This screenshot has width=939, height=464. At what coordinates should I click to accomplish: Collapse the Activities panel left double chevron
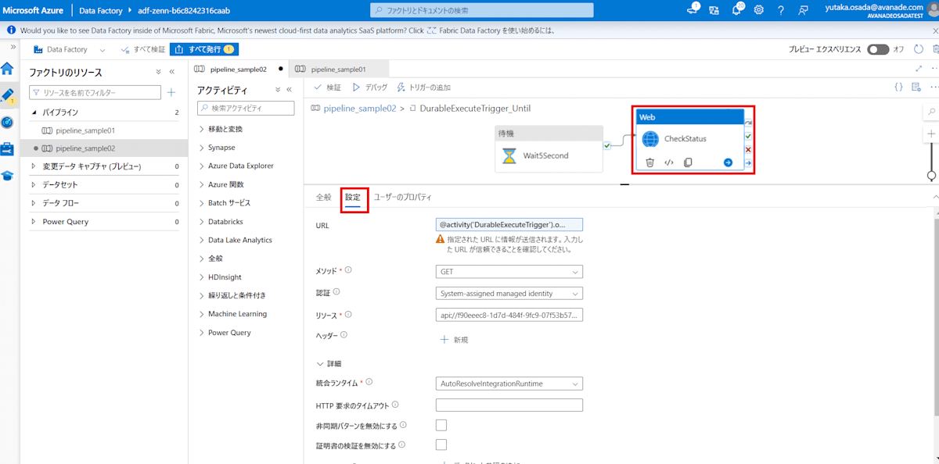point(288,90)
